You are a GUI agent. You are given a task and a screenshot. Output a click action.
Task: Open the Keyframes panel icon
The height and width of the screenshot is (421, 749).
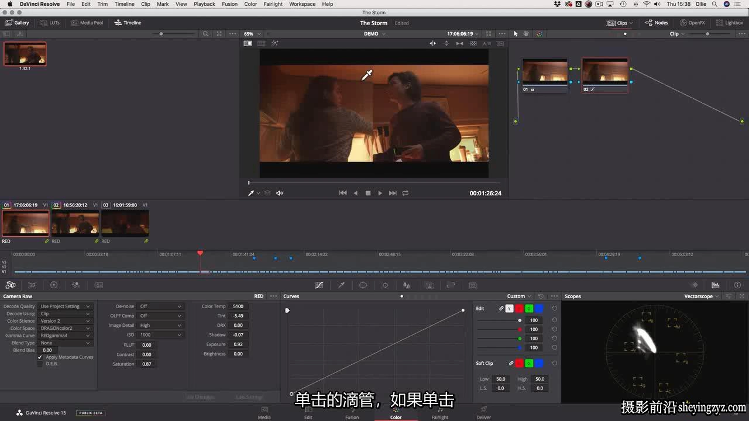pos(695,285)
